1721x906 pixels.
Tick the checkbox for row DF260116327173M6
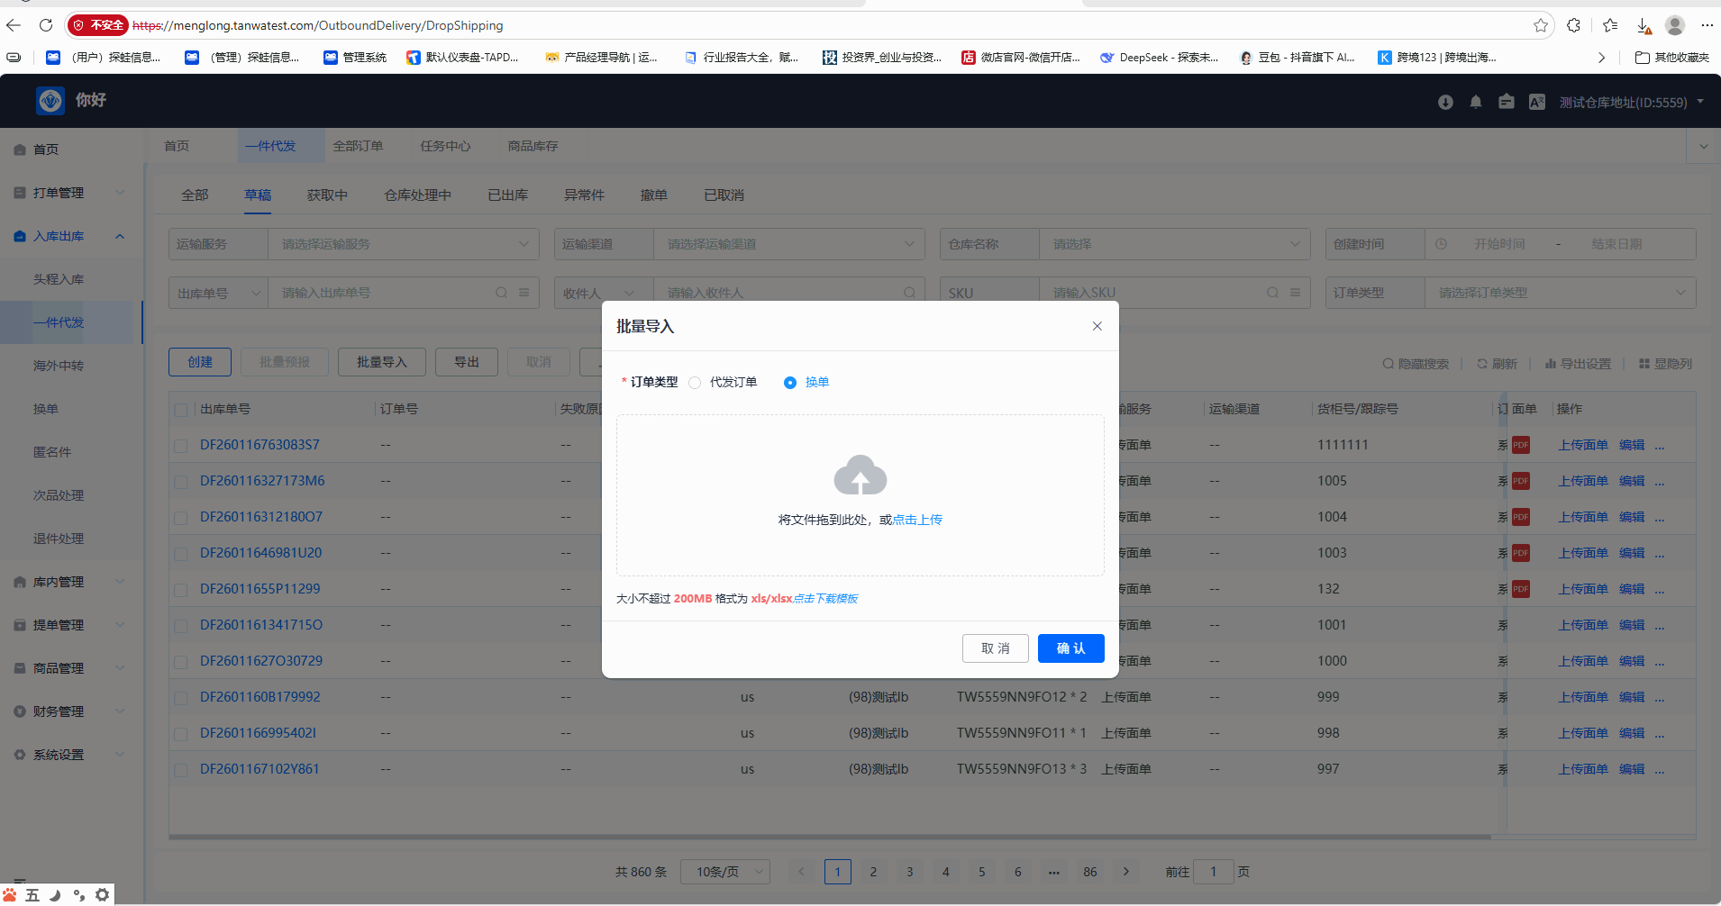tap(181, 482)
